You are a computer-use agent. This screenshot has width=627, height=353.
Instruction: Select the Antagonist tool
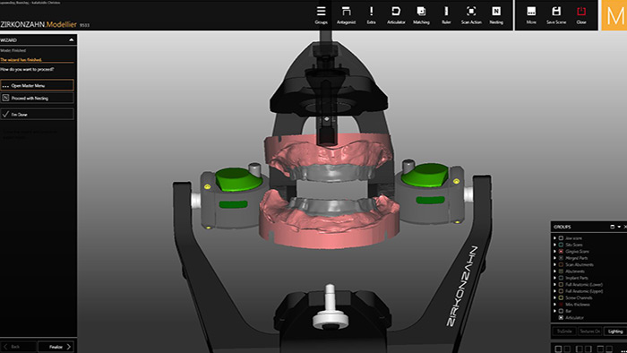pos(347,15)
